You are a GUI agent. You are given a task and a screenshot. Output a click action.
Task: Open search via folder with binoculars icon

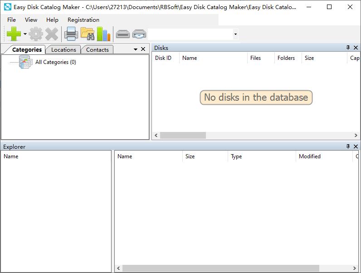pos(87,34)
